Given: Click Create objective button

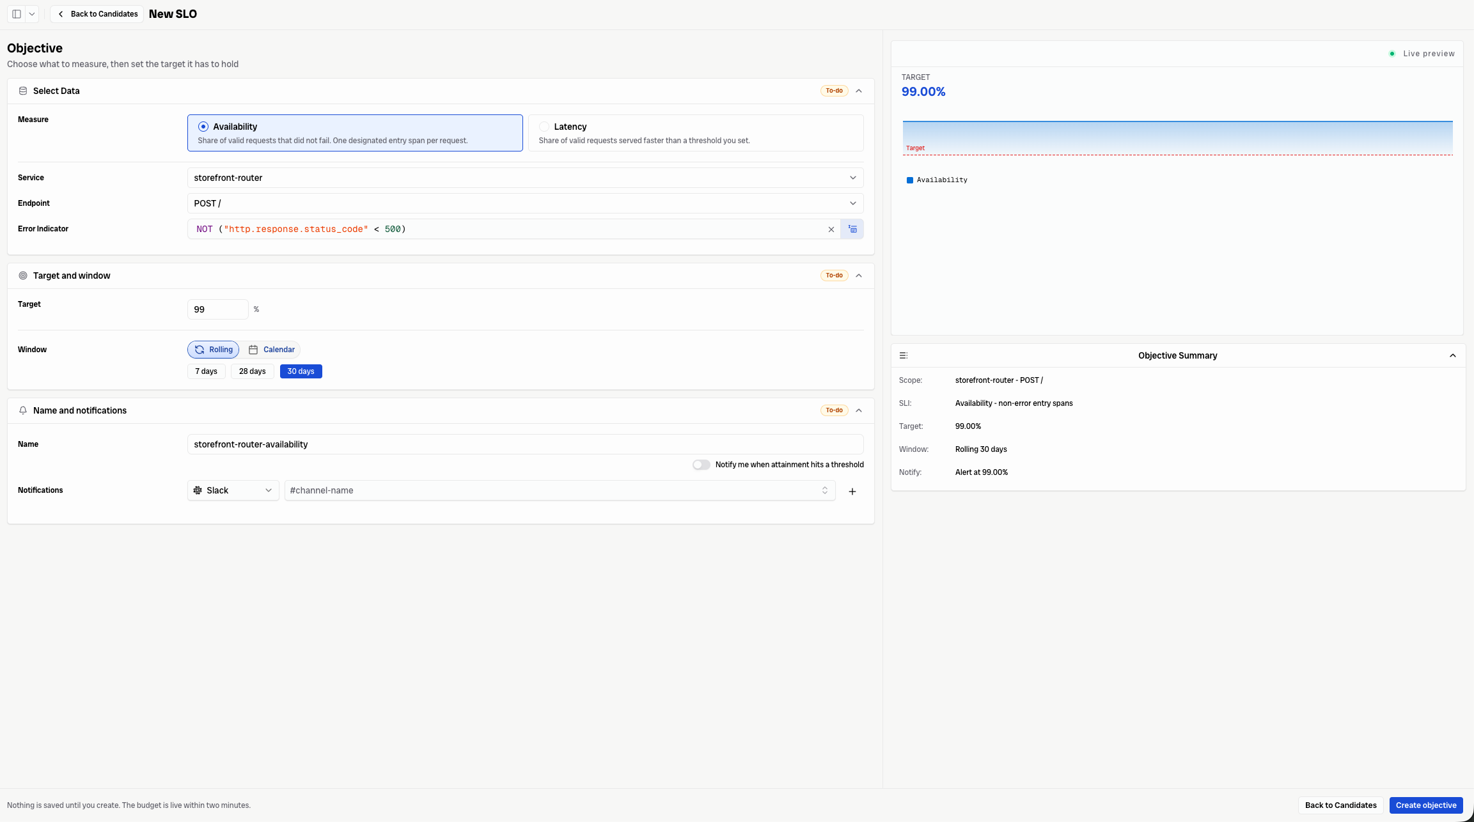Looking at the screenshot, I should click(1426, 805).
